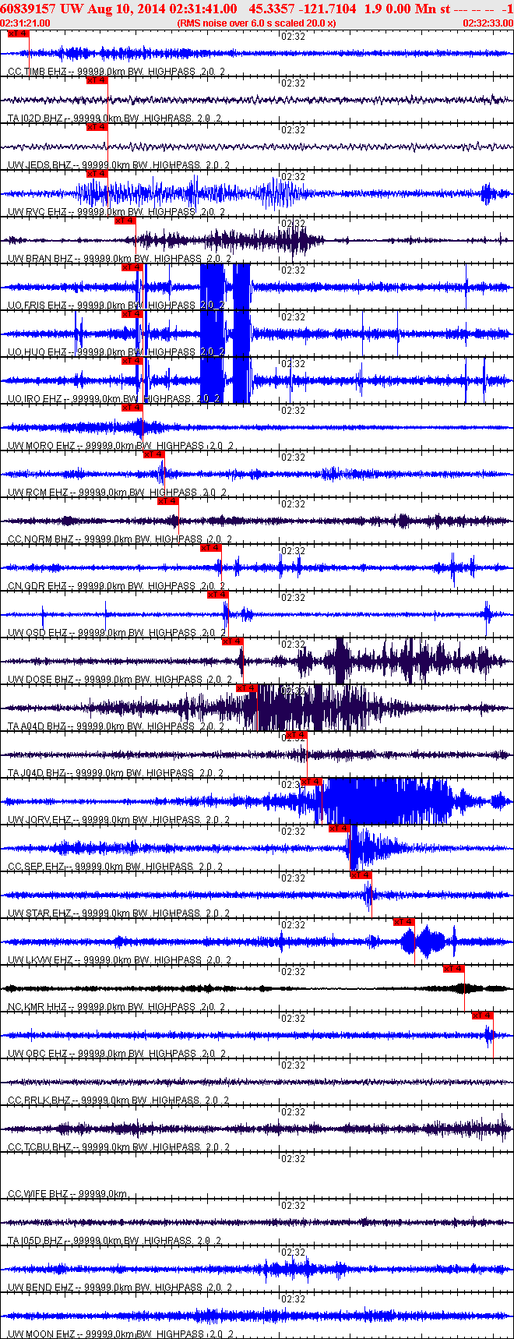514x1339 pixels.
Task: Click the red pick flag on the TA I02D trace
Action: (97, 80)
